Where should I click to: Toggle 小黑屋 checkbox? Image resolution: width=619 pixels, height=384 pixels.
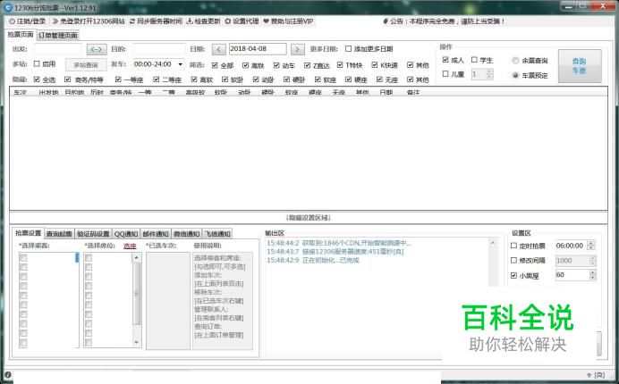[x=513, y=276]
